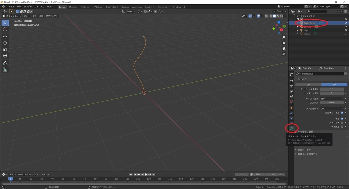Select the 2D shape button
Viewport: 349px width, 189px height.
point(308,85)
